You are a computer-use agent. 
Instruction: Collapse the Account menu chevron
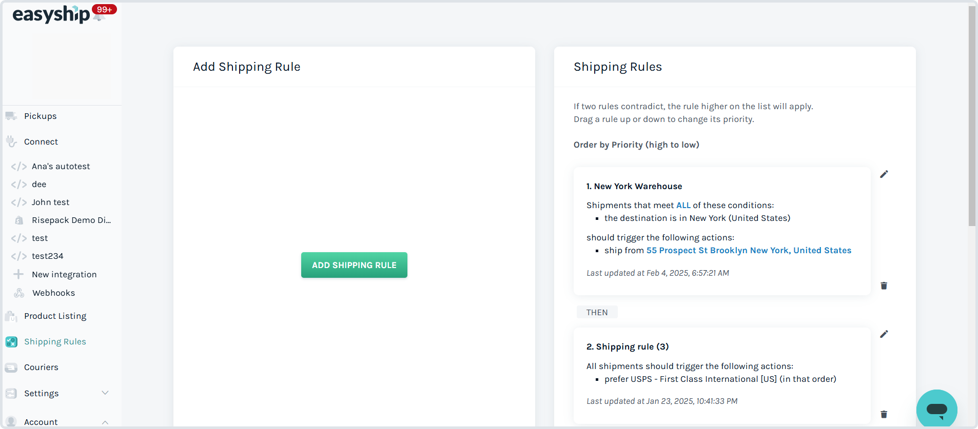(x=105, y=422)
